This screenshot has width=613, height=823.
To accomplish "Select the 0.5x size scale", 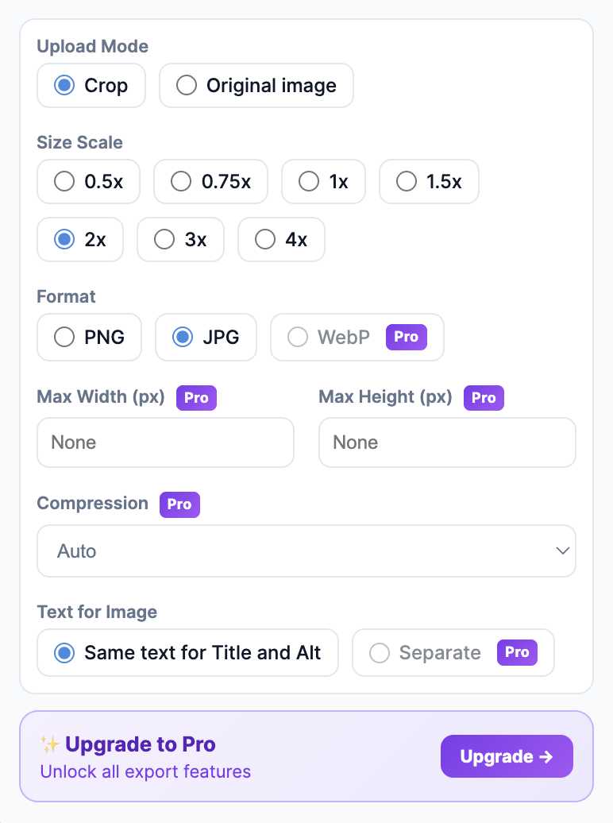I will pyautogui.click(x=88, y=181).
